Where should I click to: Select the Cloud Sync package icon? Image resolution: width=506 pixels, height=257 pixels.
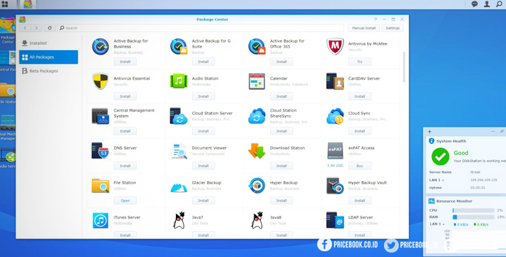coord(335,116)
